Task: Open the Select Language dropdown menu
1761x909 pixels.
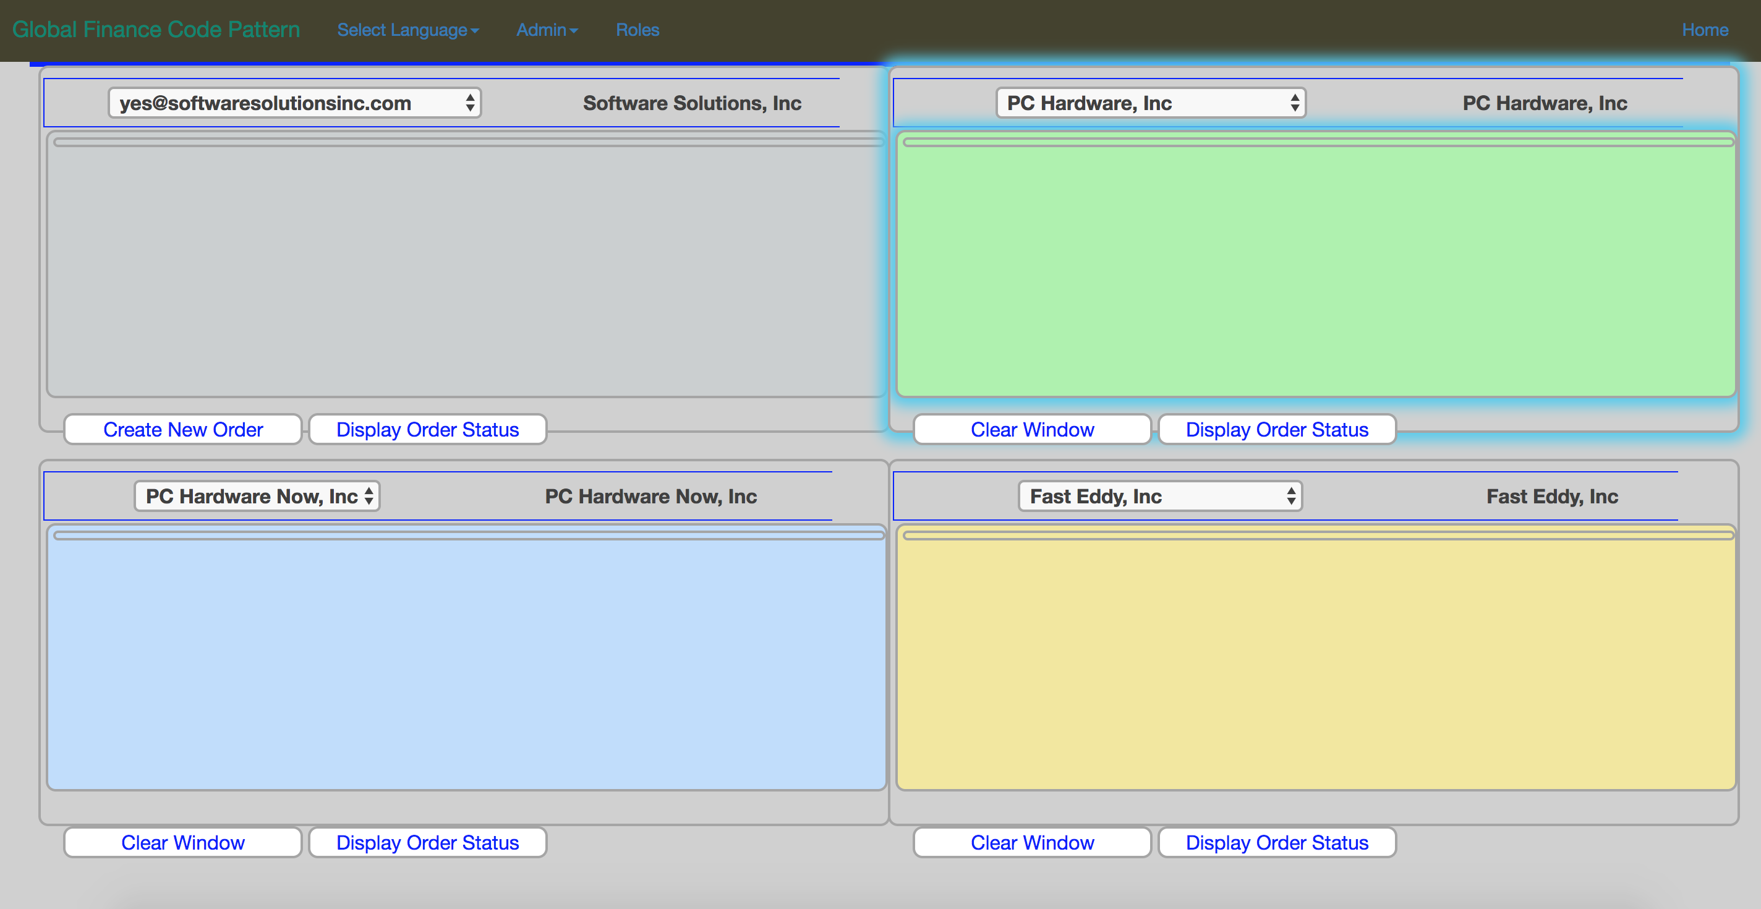Action: (407, 30)
